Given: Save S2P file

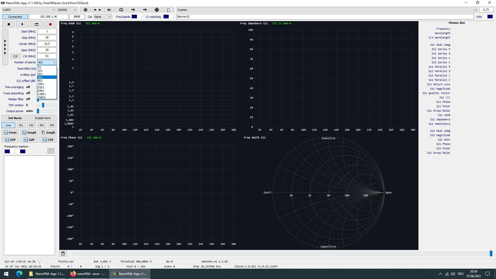Looking at the screenshot, I should (29, 140).
